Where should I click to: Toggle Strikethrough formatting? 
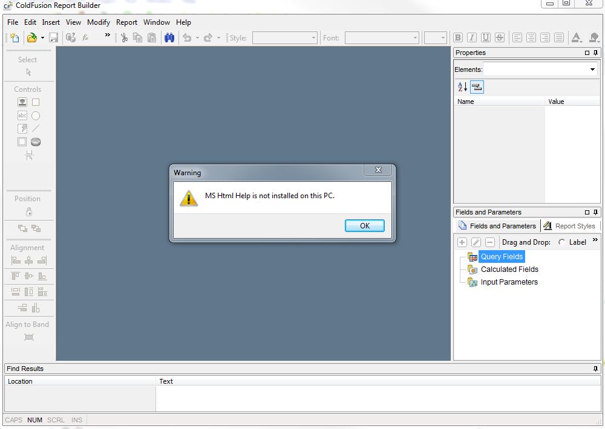(500, 37)
